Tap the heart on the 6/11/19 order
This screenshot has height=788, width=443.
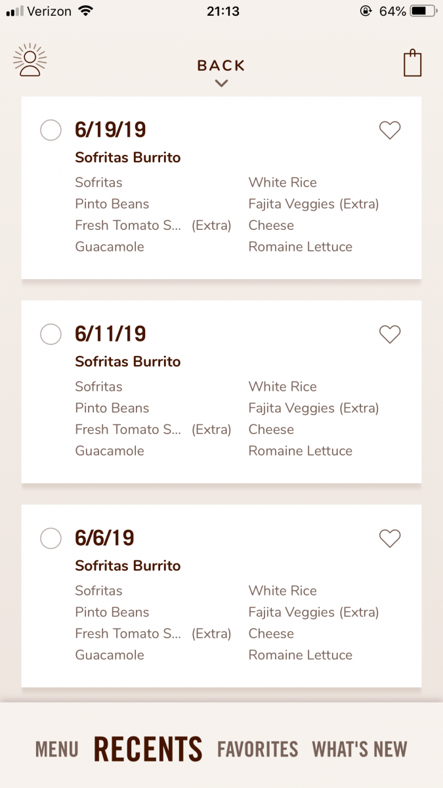click(x=390, y=335)
